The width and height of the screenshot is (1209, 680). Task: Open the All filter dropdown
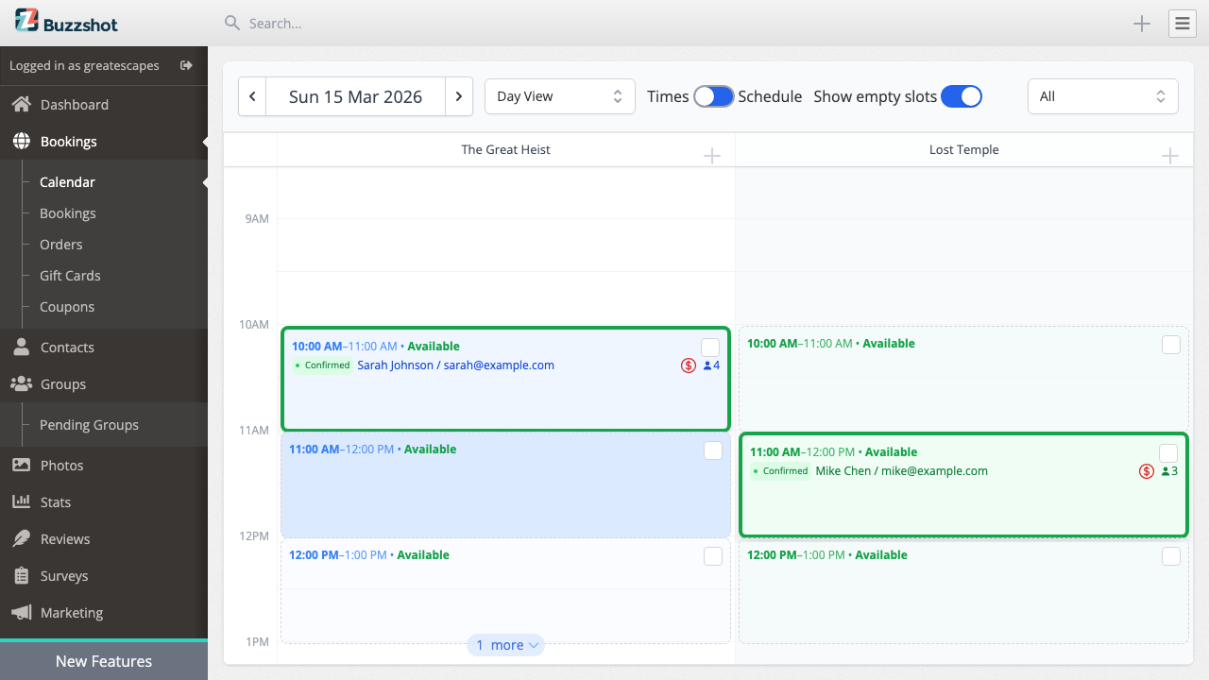[x=1102, y=95]
